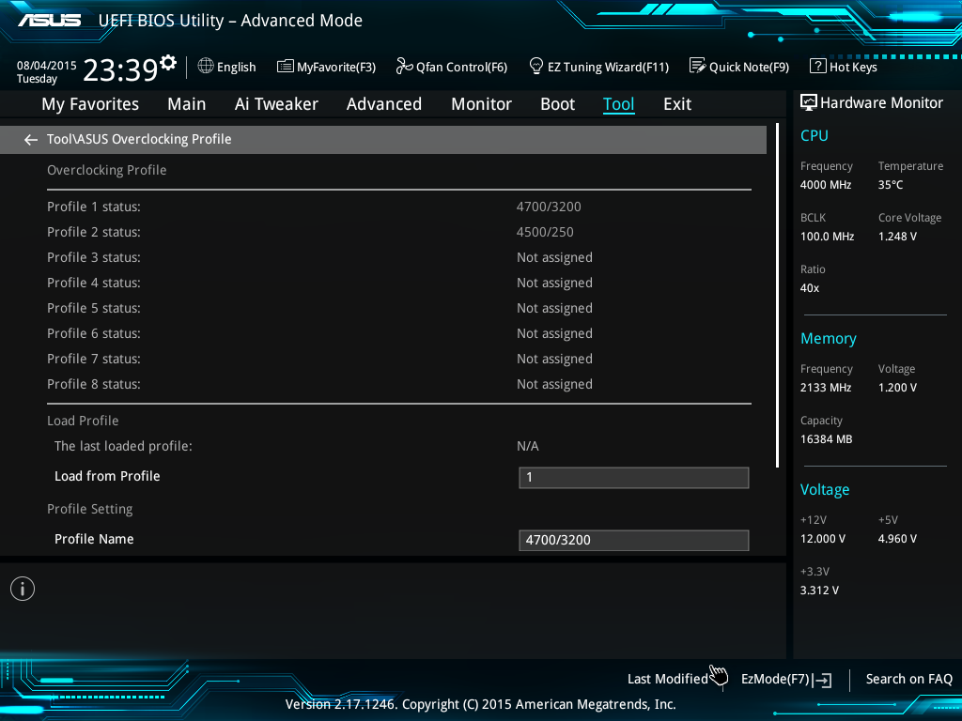Click the back arrow to leave Overclocking Profile
Screen dimensions: 962x721
(x=31, y=140)
